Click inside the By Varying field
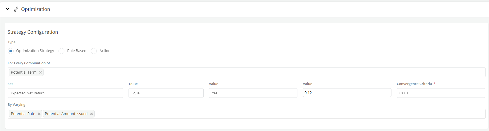 pyautogui.click(x=289, y=114)
